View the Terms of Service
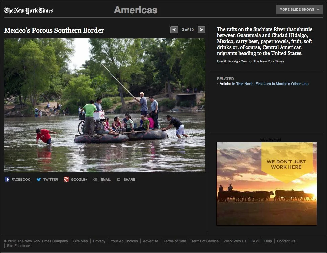Image resolution: width=327 pixels, height=253 pixels. 205,241
